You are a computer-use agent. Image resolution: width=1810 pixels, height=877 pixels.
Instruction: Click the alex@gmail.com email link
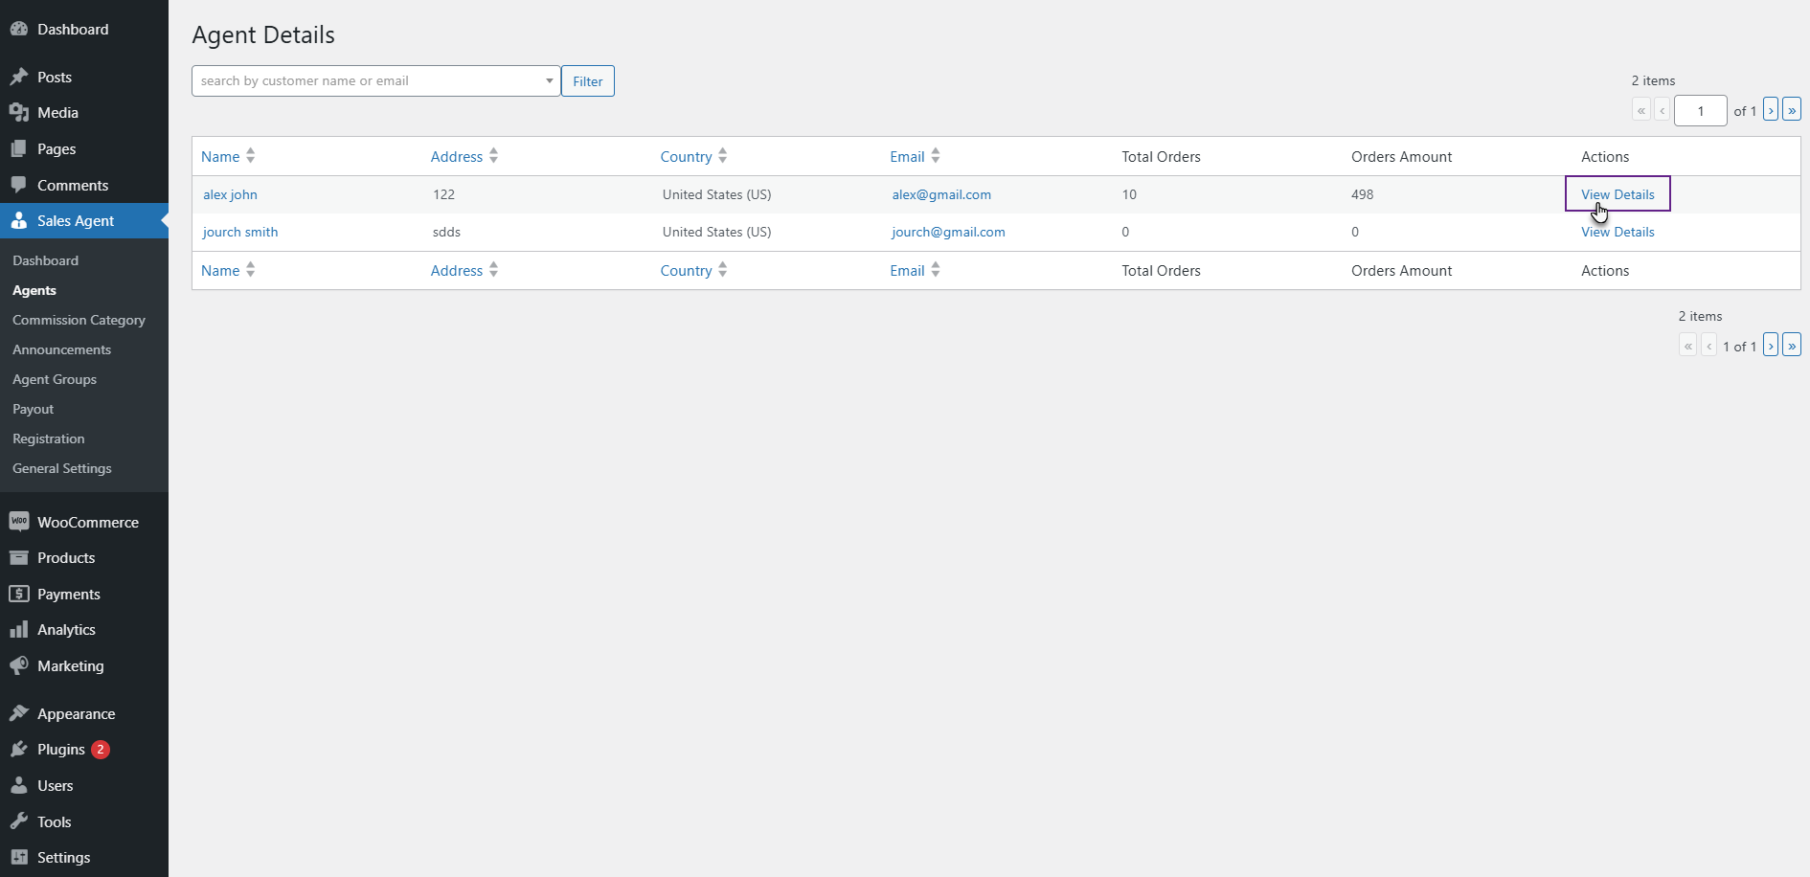(941, 194)
